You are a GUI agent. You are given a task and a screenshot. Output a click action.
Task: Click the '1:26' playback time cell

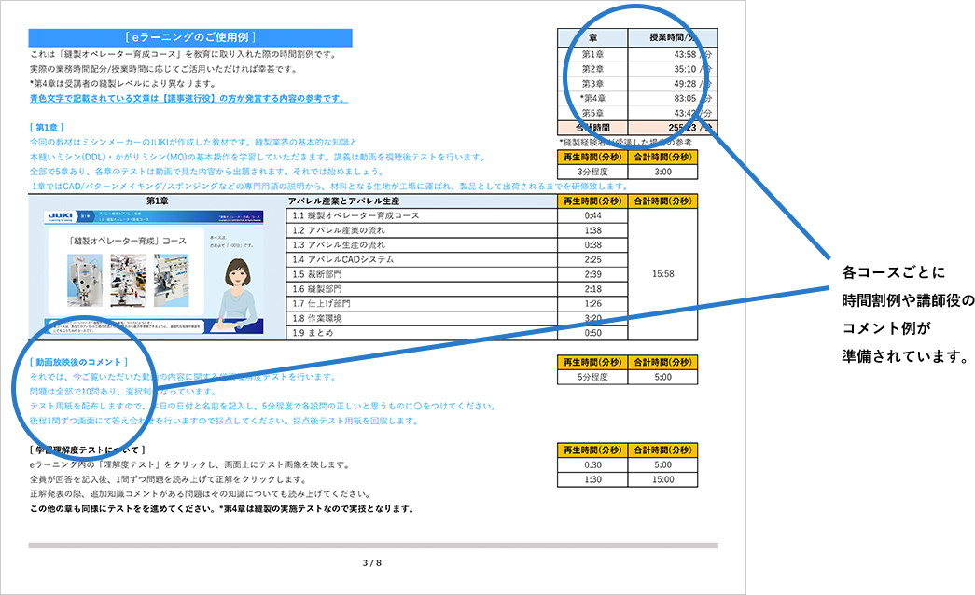pos(592,303)
